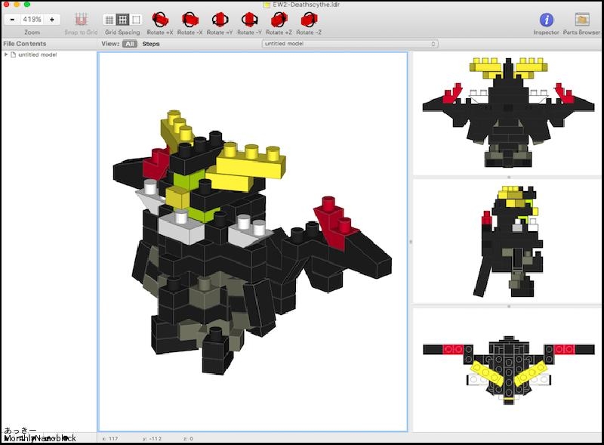Select untitled model in File Contents
This screenshot has height=445, width=604.
click(37, 54)
